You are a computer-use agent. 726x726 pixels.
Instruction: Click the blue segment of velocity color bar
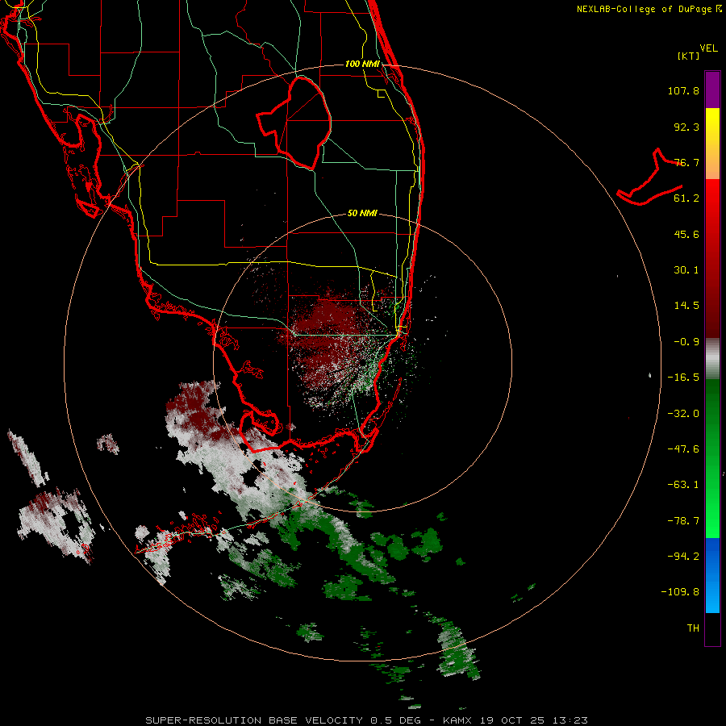(712, 575)
